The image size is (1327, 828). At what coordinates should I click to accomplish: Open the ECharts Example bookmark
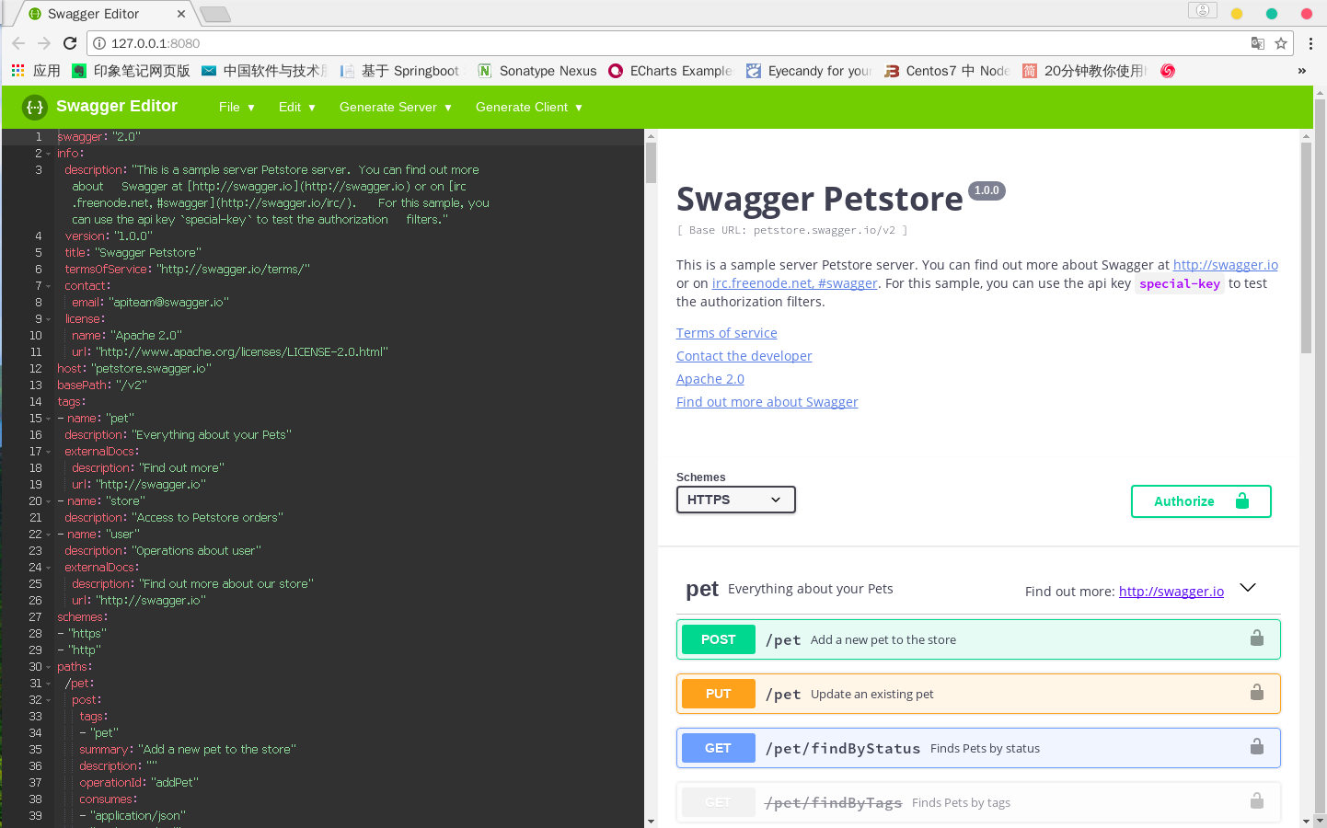(671, 71)
